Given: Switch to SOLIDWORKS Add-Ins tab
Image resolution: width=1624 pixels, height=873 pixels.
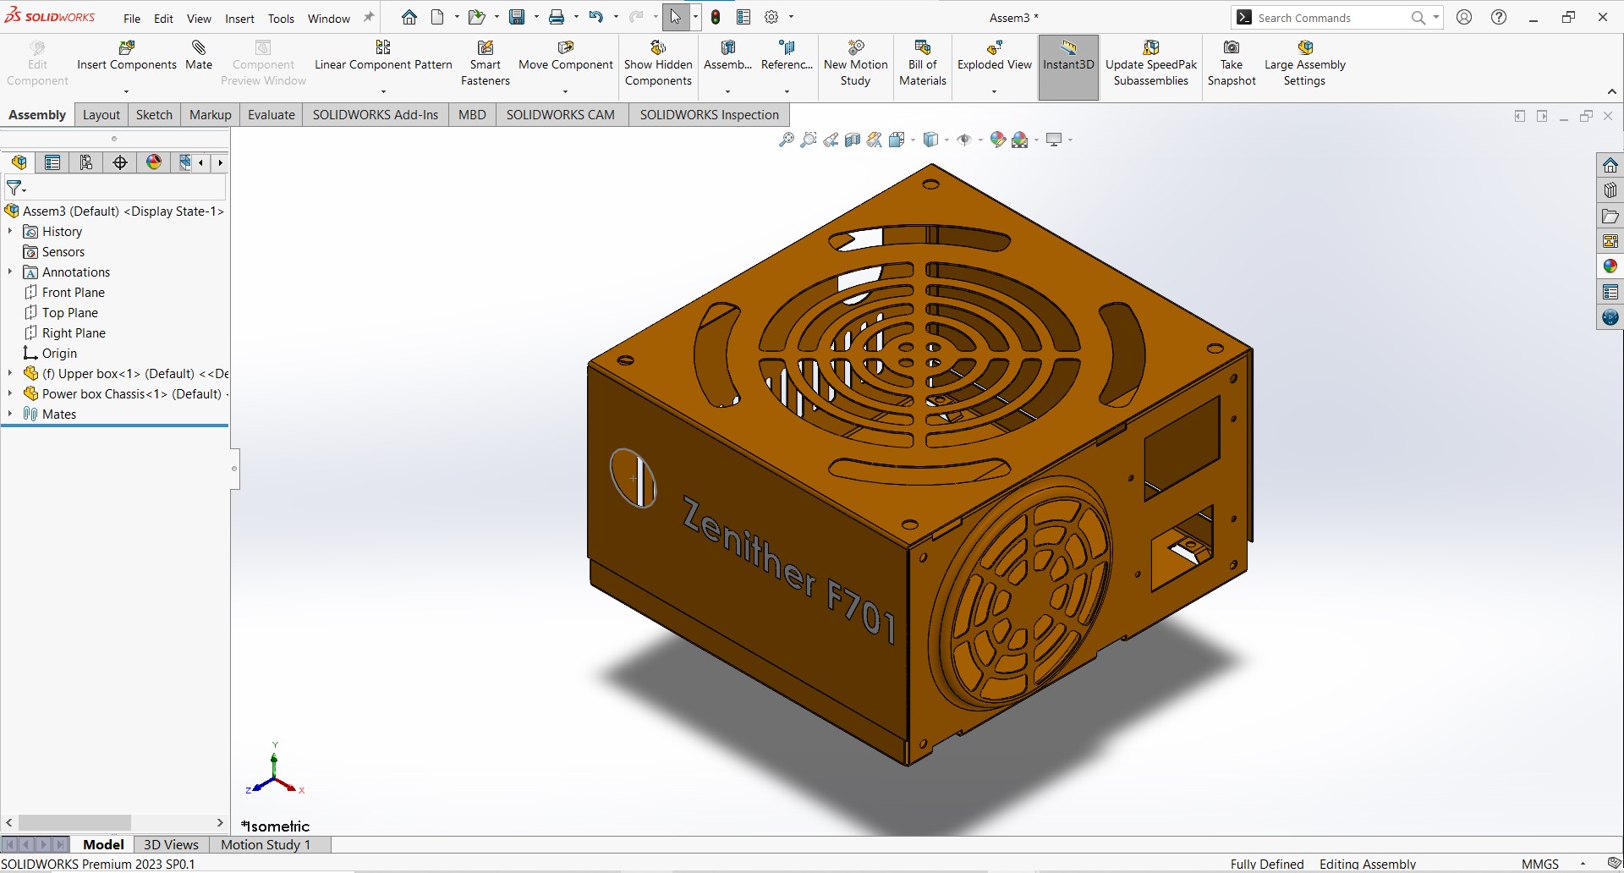Looking at the screenshot, I should [376, 114].
